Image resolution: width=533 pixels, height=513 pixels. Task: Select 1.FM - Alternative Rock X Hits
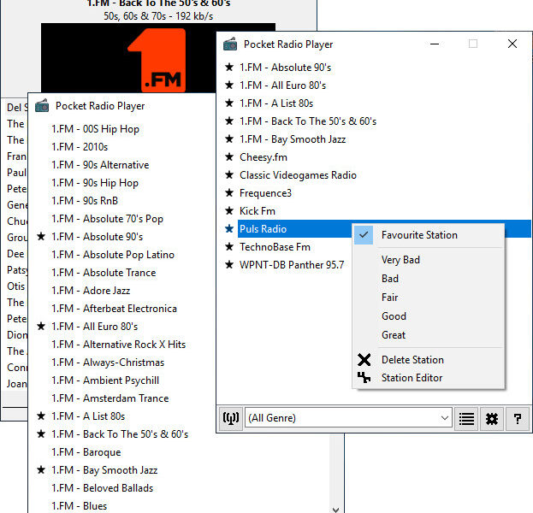click(x=119, y=345)
